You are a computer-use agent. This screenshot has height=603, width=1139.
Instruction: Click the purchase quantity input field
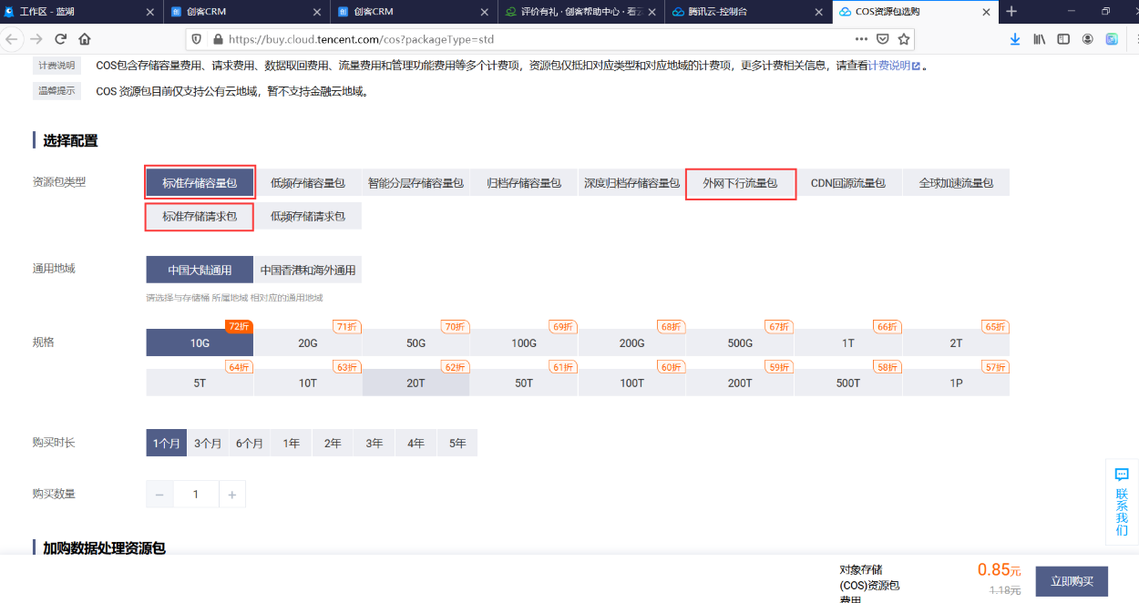[x=195, y=494]
